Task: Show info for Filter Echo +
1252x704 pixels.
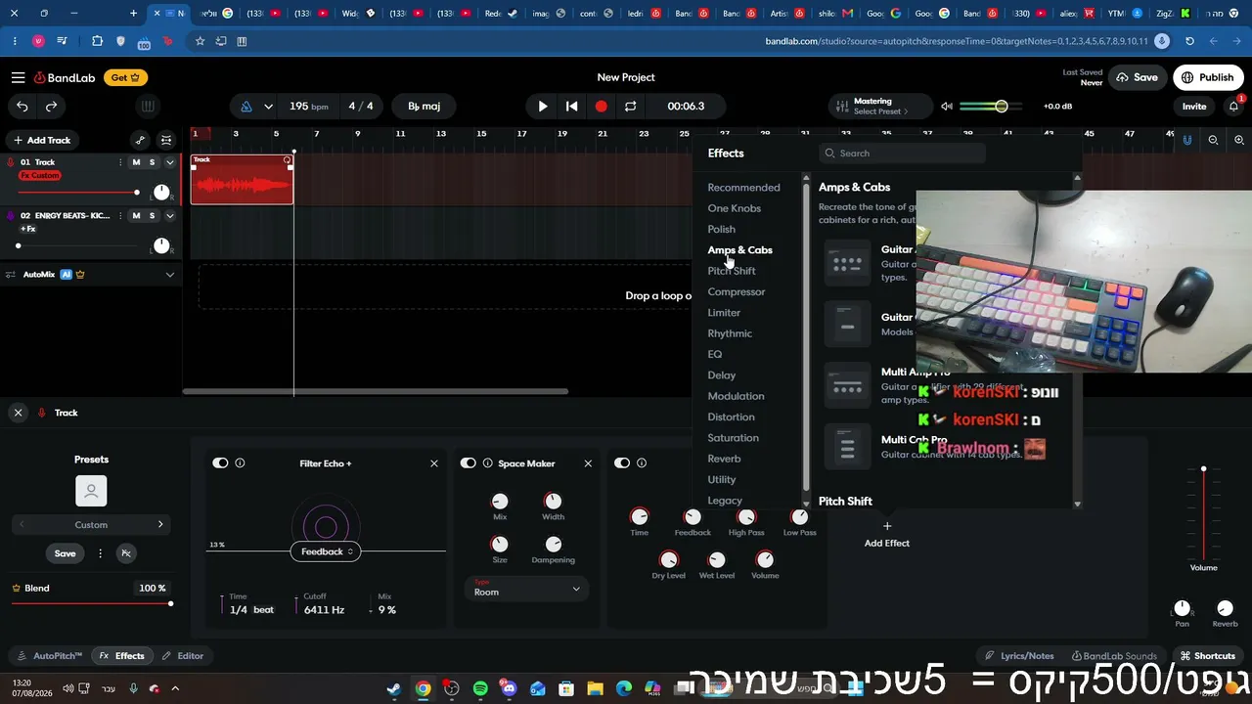Action: 240,463
